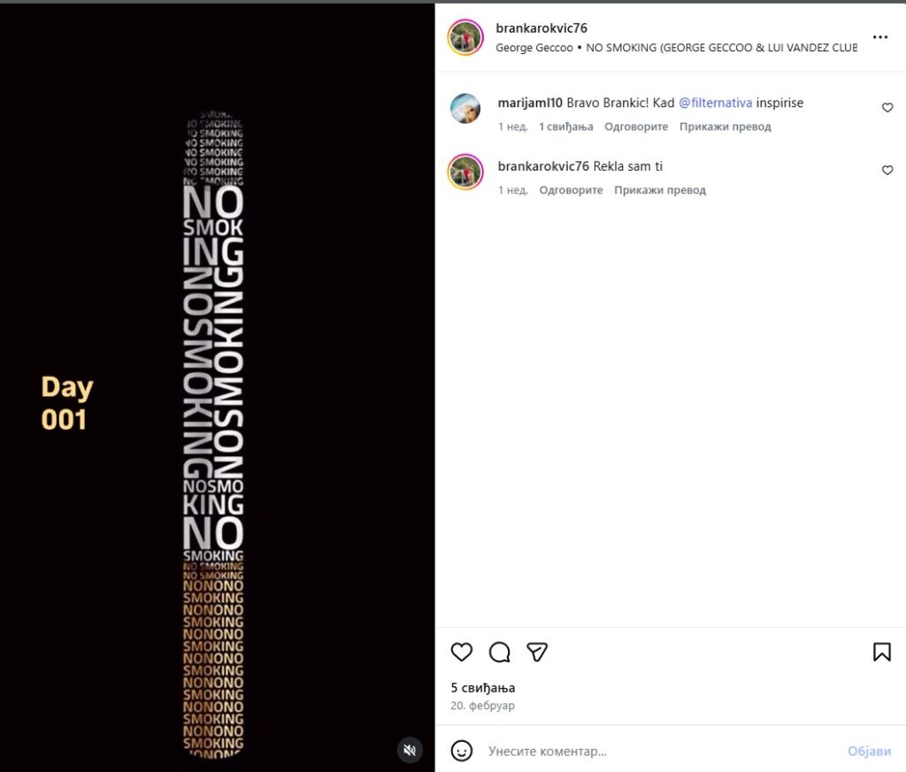Screen dimensions: 906x772
Task: View the 5 likes list
Action: click(x=483, y=688)
